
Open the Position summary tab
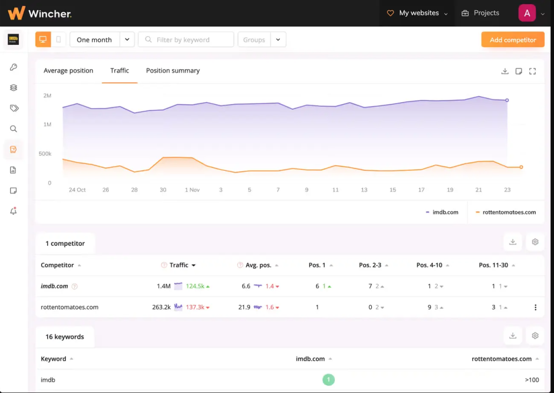(x=173, y=71)
